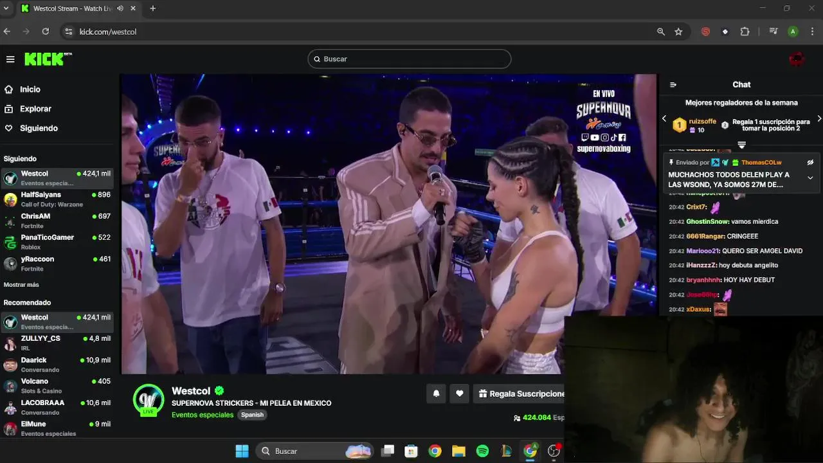Bookmark this page with the star
The width and height of the screenshot is (823, 463).
pos(678,32)
